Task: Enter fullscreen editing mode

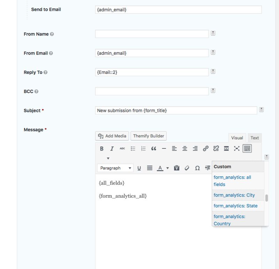Action: point(236,148)
